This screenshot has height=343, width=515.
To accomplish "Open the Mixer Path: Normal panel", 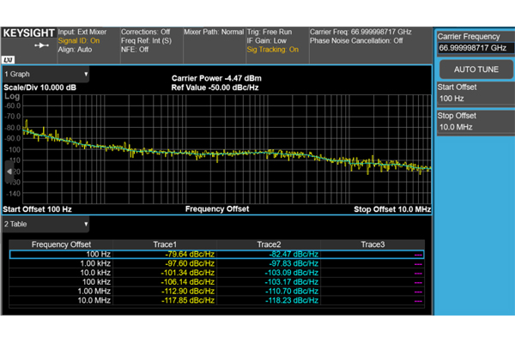I will coord(214,32).
